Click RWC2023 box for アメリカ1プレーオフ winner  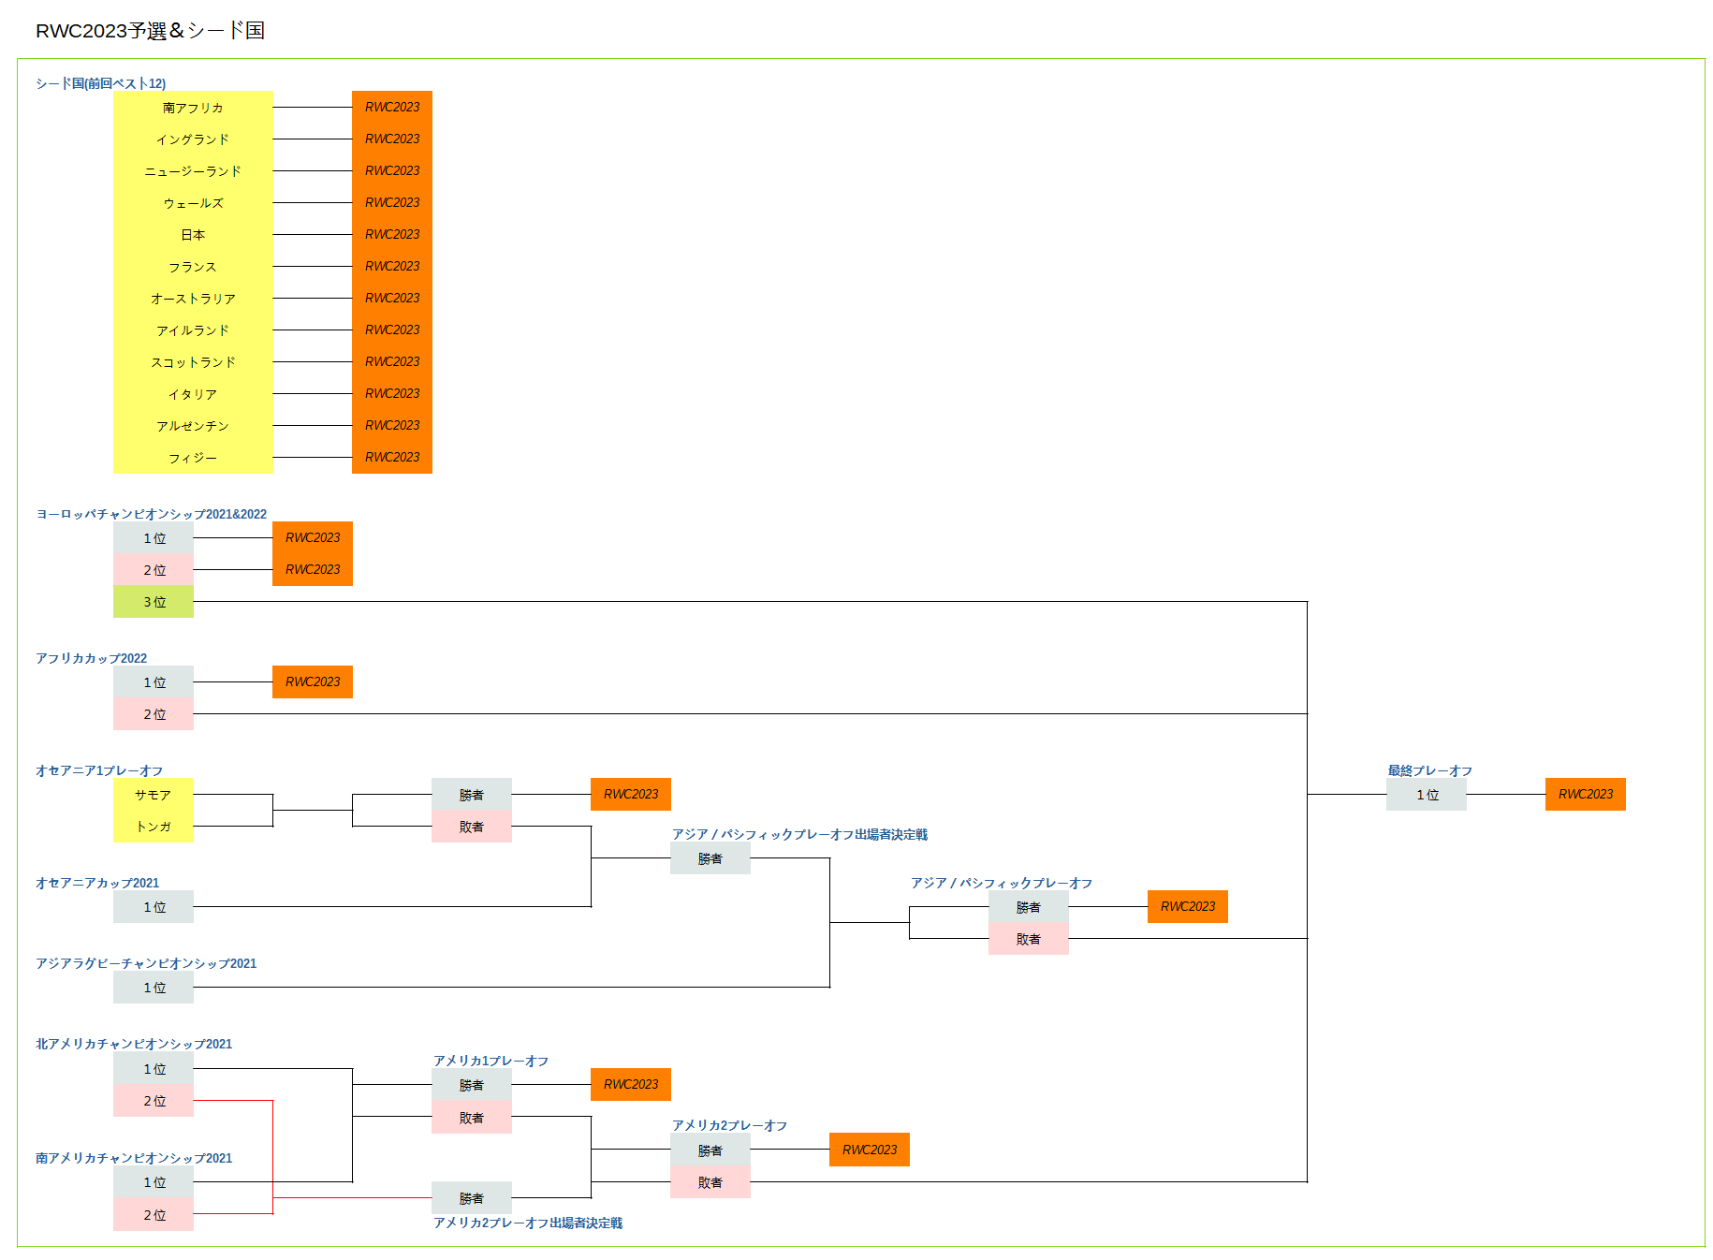(x=631, y=1084)
